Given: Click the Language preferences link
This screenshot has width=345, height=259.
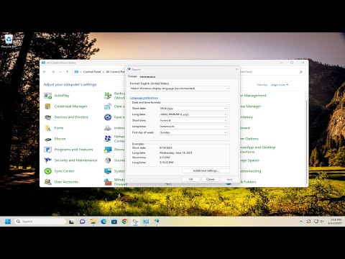Looking at the screenshot, I should click(144, 98).
